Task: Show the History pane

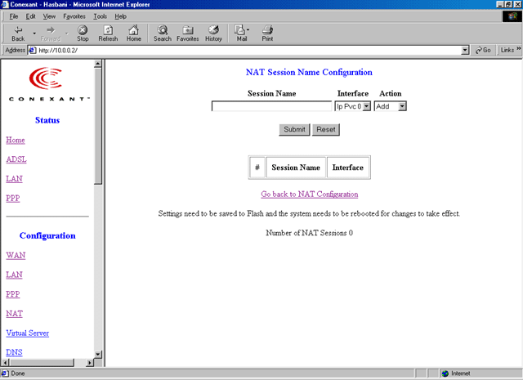Action: click(213, 34)
